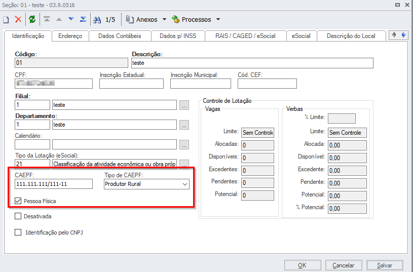The height and width of the screenshot is (272, 413).
Task: Click the Cód. CEF field
Action: pos(268,84)
